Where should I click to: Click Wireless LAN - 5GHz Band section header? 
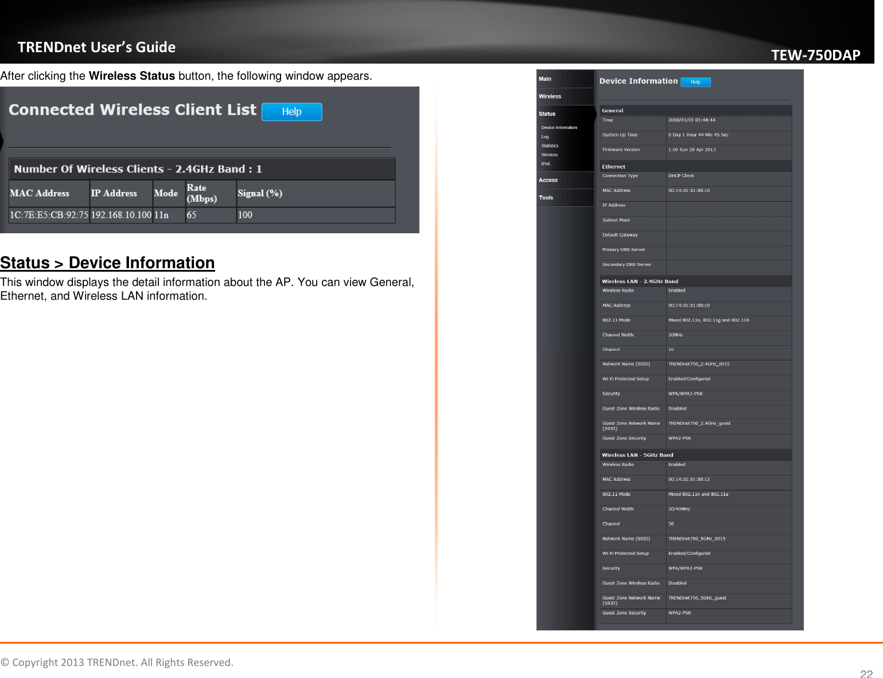(x=695, y=455)
